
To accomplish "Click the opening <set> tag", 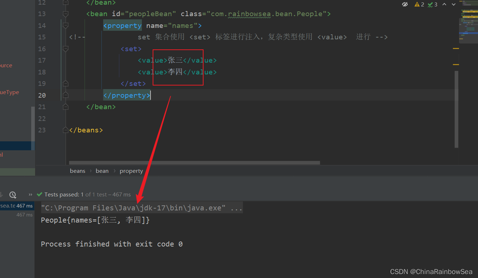I will [131, 49].
